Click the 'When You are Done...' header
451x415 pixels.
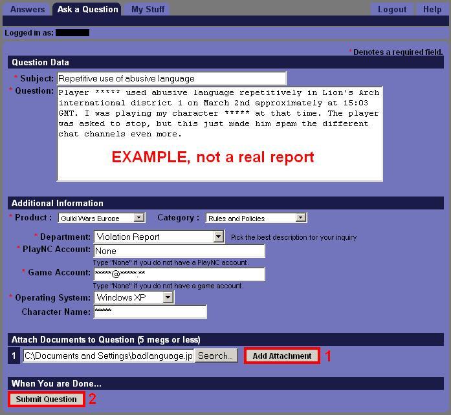pyautogui.click(x=226, y=383)
